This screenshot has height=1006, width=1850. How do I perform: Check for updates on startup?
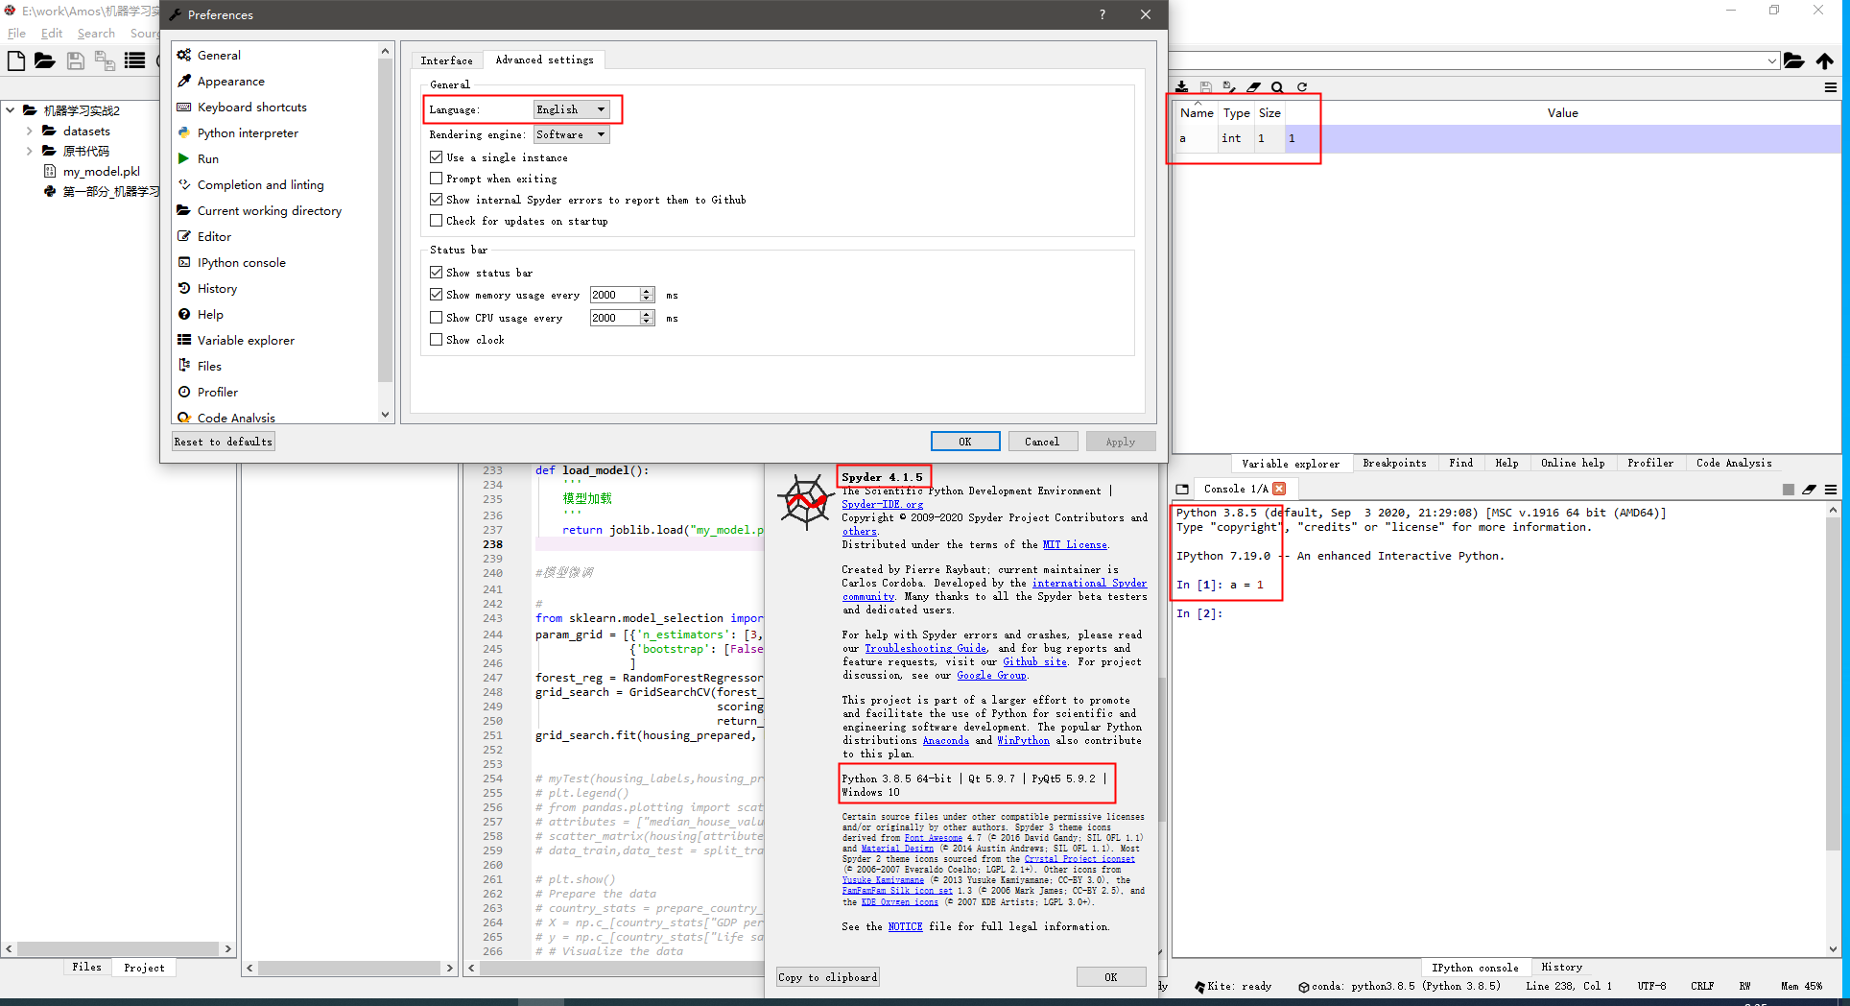pos(437,220)
